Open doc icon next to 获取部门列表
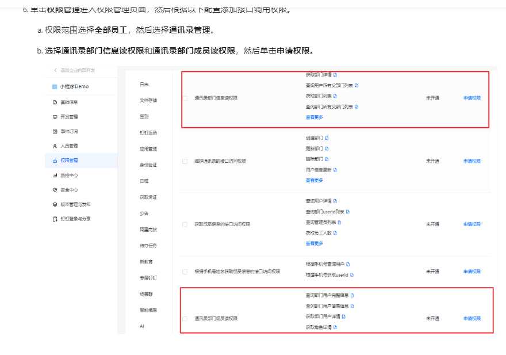The image size is (506, 355). click(335, 96)
